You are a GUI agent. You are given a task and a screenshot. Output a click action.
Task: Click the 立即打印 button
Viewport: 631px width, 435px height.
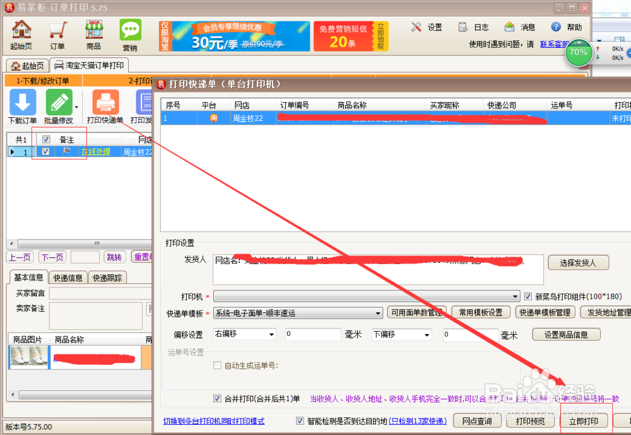coord(585,421)
